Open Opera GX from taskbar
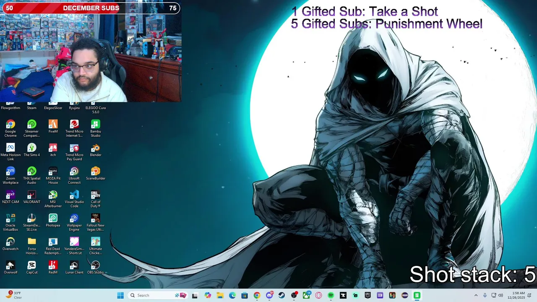This screenshot has height=302, width=537. (x=318, y=295)
